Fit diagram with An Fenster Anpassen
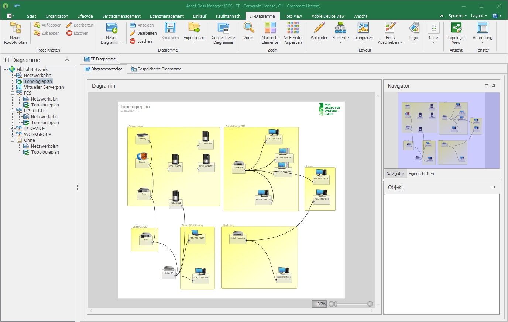The height and width of the screenshot is (322, 508). click(x=293, y=33)
